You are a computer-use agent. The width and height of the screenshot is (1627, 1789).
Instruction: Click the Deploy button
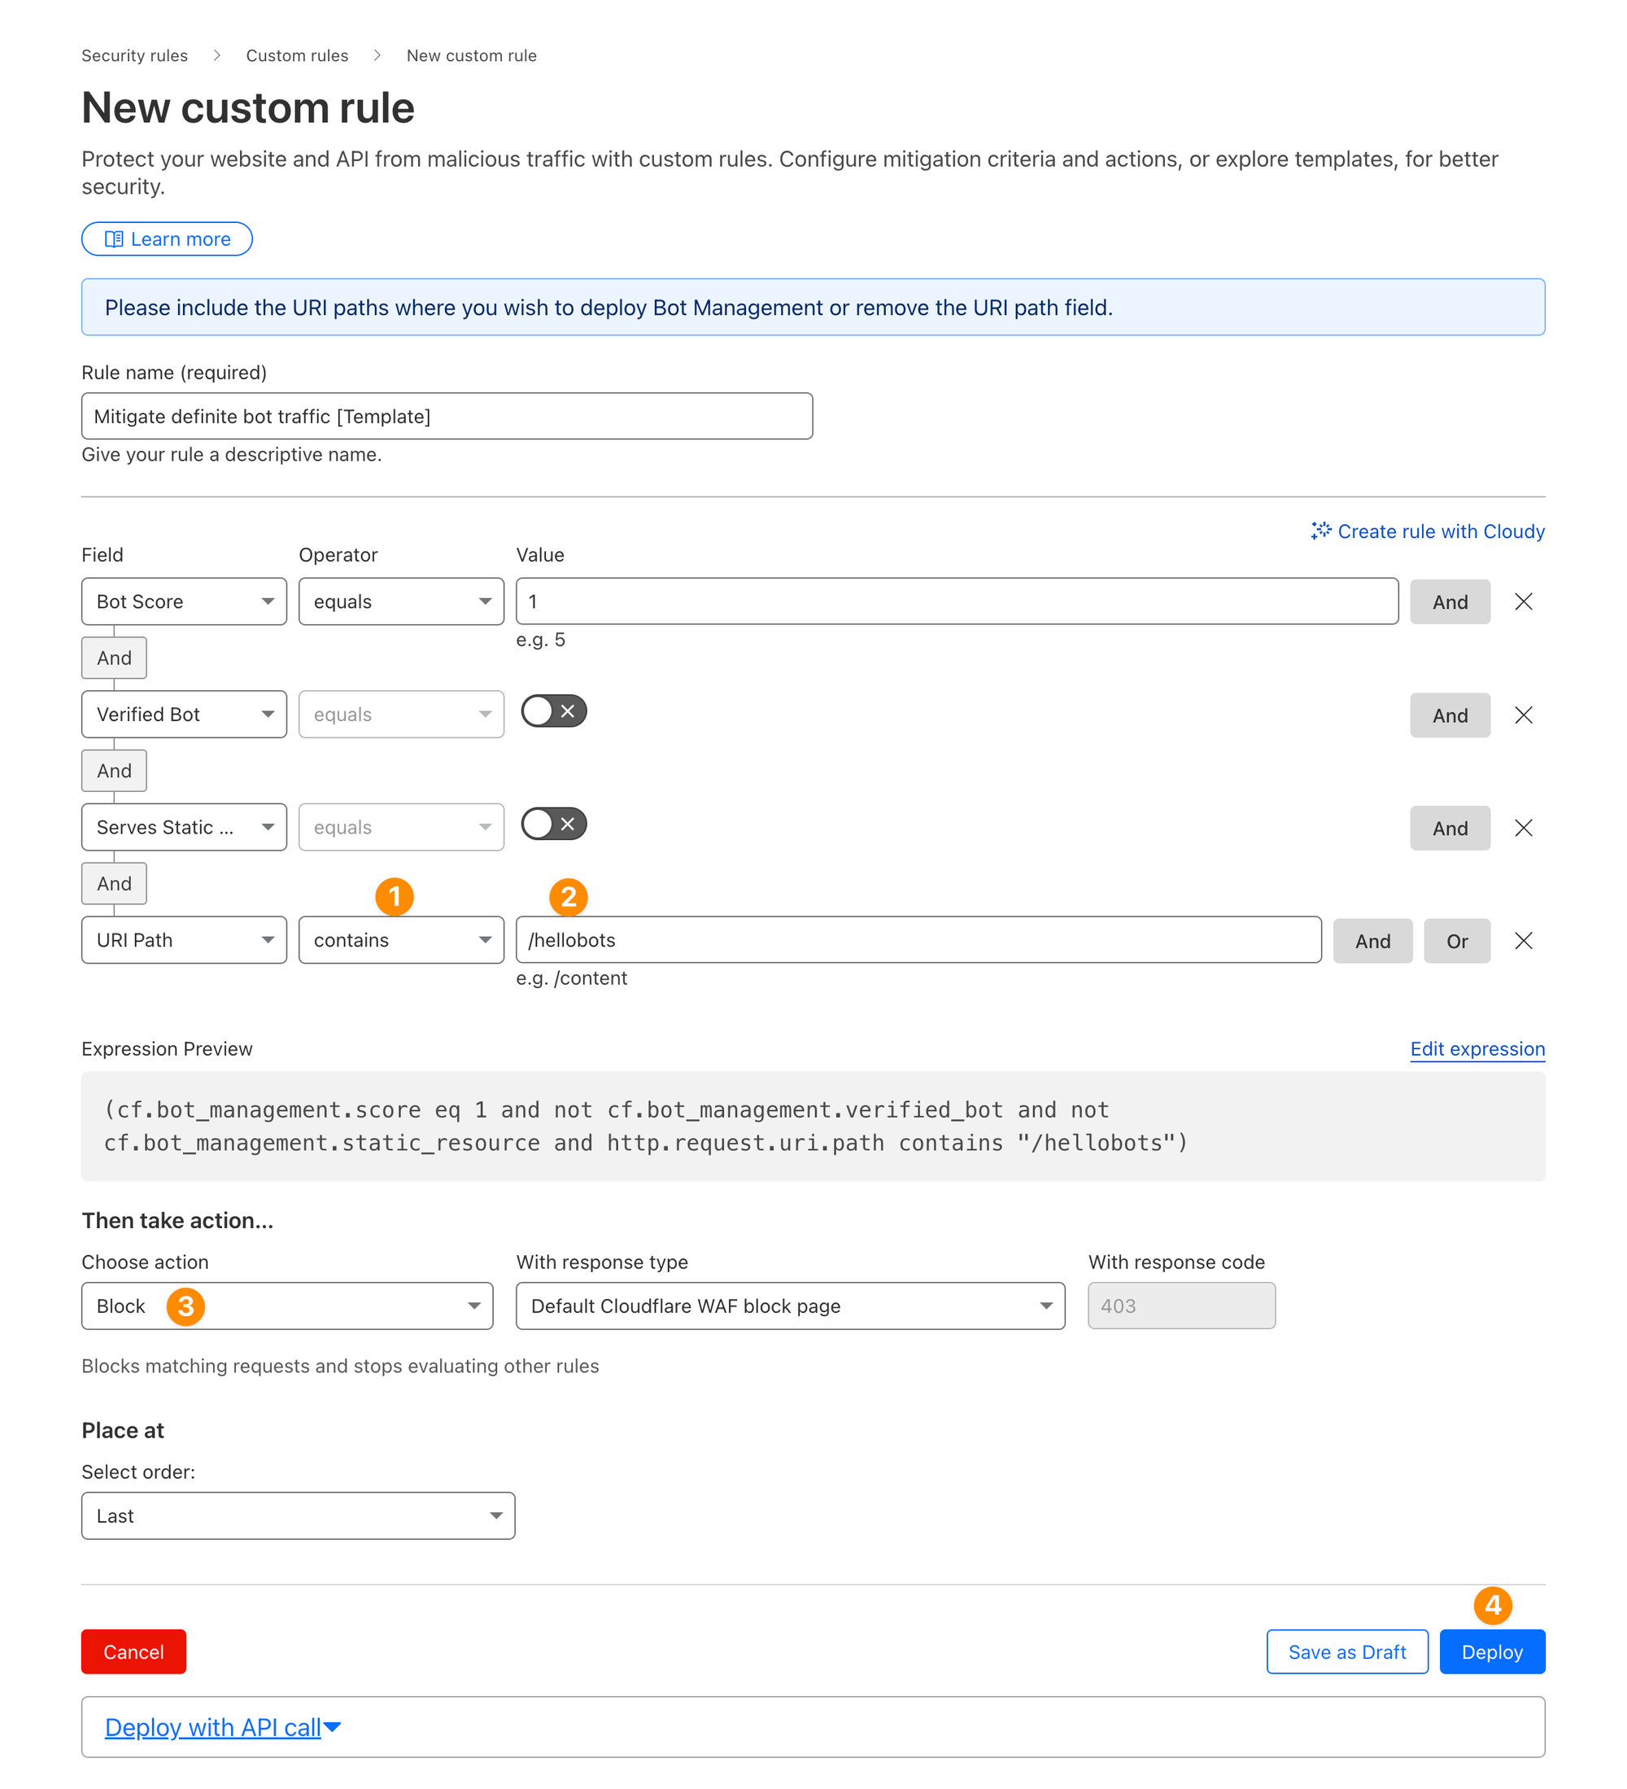1491,1652
